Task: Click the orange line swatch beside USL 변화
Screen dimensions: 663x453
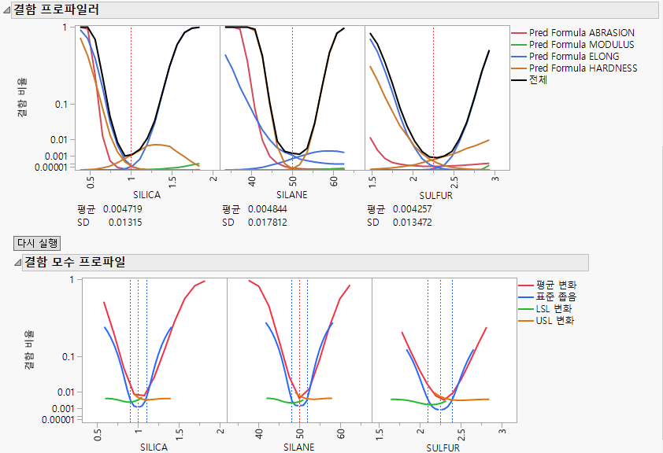Action: [x=526, y=321]
